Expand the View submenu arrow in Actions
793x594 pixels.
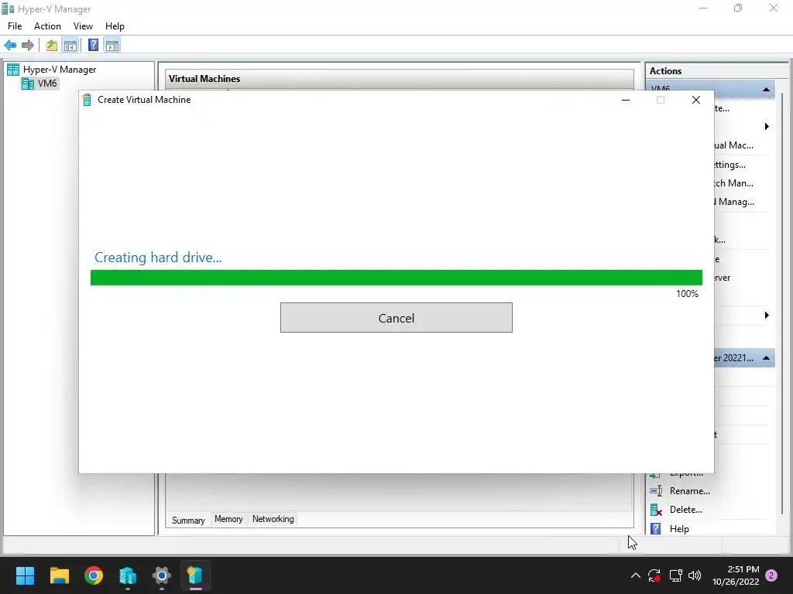[767, 316]
